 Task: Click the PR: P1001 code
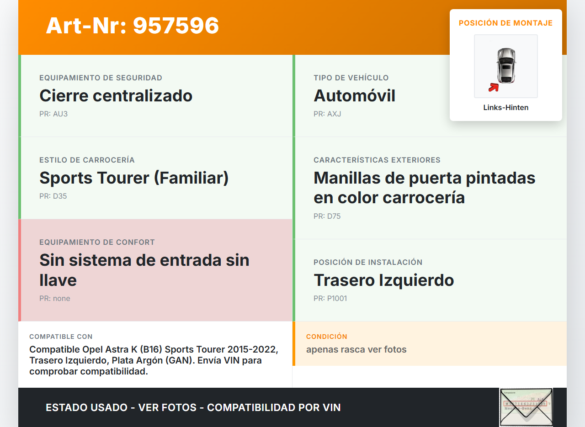click(x=330, y=298)
